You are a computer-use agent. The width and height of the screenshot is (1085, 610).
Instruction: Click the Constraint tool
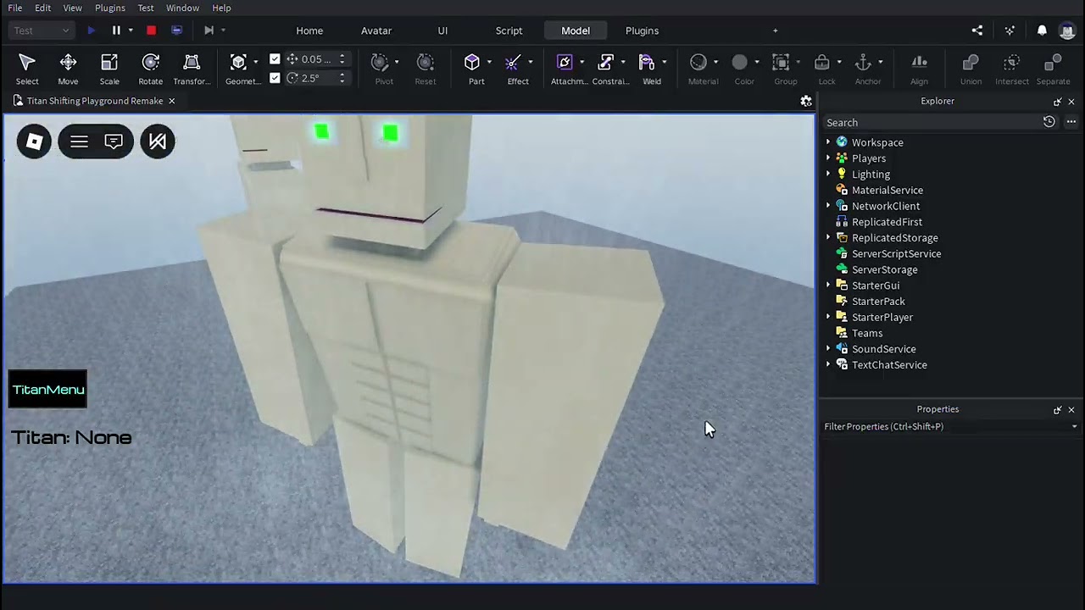(x=605, y=63)
